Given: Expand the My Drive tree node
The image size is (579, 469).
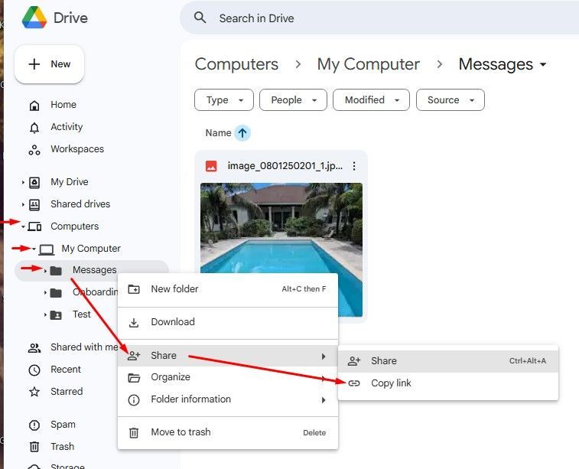Looking at the screenshot, I should [23, 182].
